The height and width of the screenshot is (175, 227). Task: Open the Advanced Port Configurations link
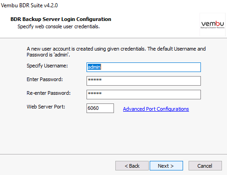(x=156, y=109)
